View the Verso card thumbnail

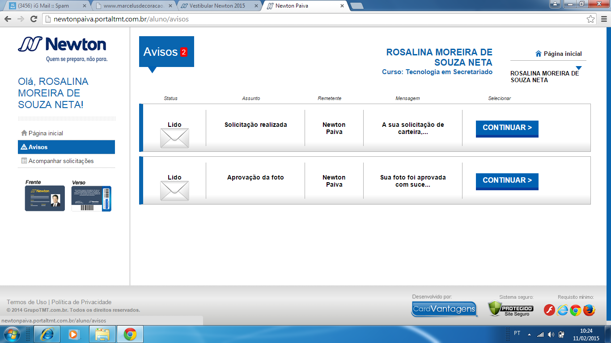(x=91, y=198)
